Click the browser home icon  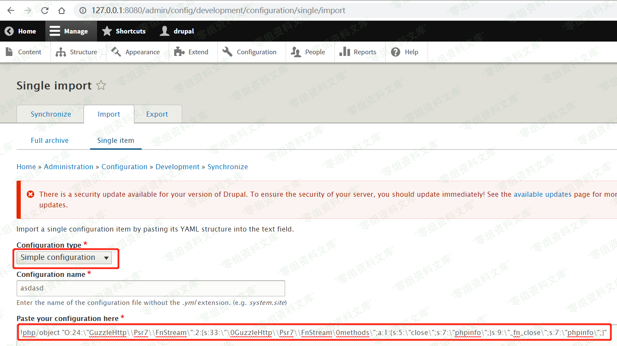click(x=62, y=11)
